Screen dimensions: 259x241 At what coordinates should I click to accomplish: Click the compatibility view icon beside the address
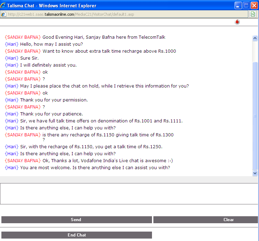point(253,14)
